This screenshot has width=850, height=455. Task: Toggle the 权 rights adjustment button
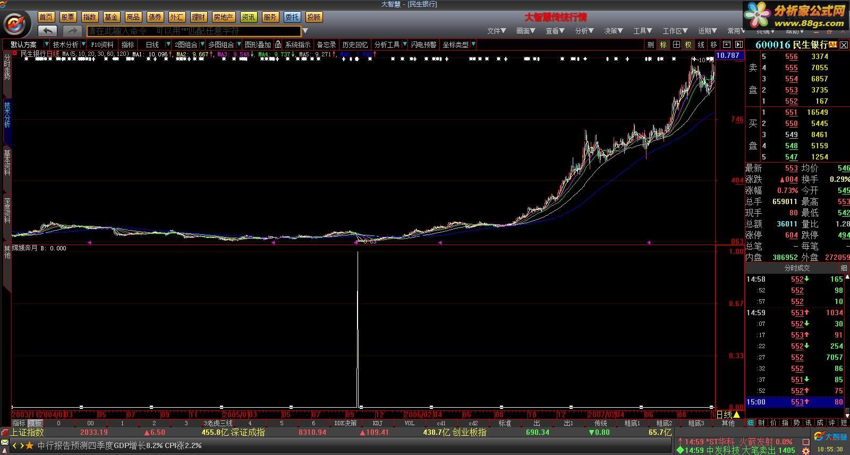click(x=688, y=45)
